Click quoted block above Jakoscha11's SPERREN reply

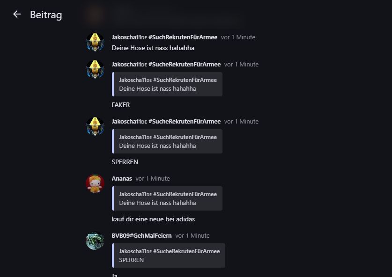pyautogui.click(x=168, y=141)
